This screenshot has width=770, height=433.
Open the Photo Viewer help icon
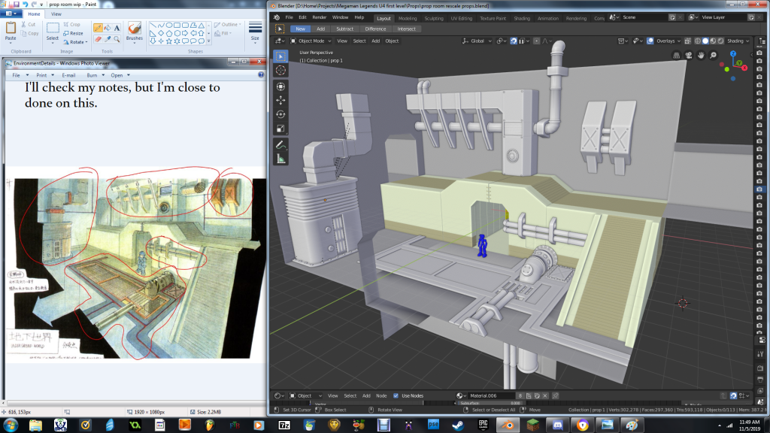[x=261, y=75]
